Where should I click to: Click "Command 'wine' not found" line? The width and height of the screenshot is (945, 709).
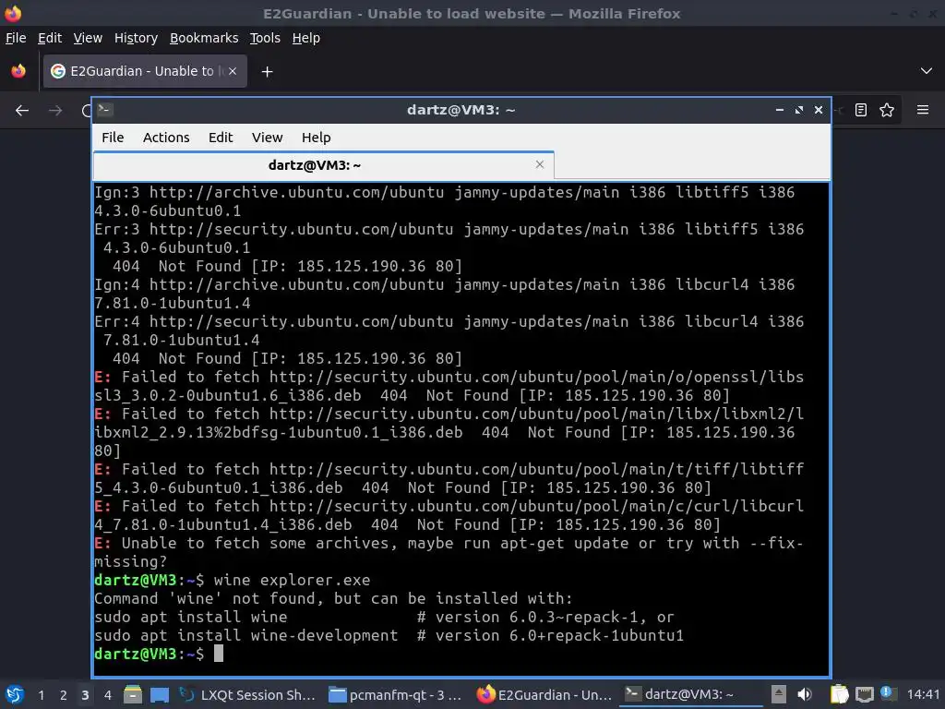[333, 598]
